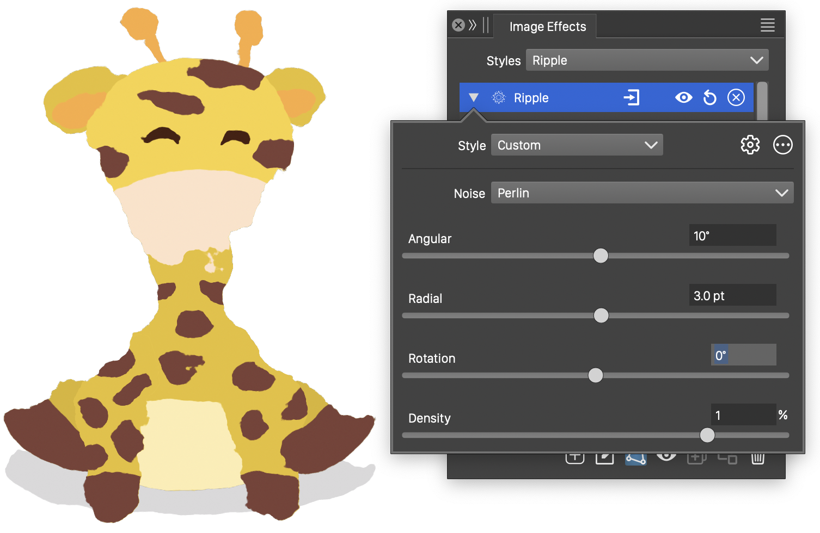
Task: Open the Styles dropdown showing Ripple
Action: click(647, 60)
